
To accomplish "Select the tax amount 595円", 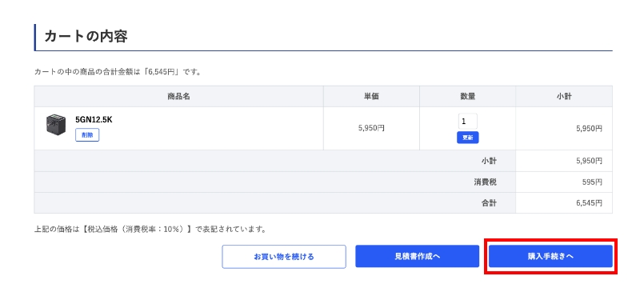I will click(x=592, y=182).
